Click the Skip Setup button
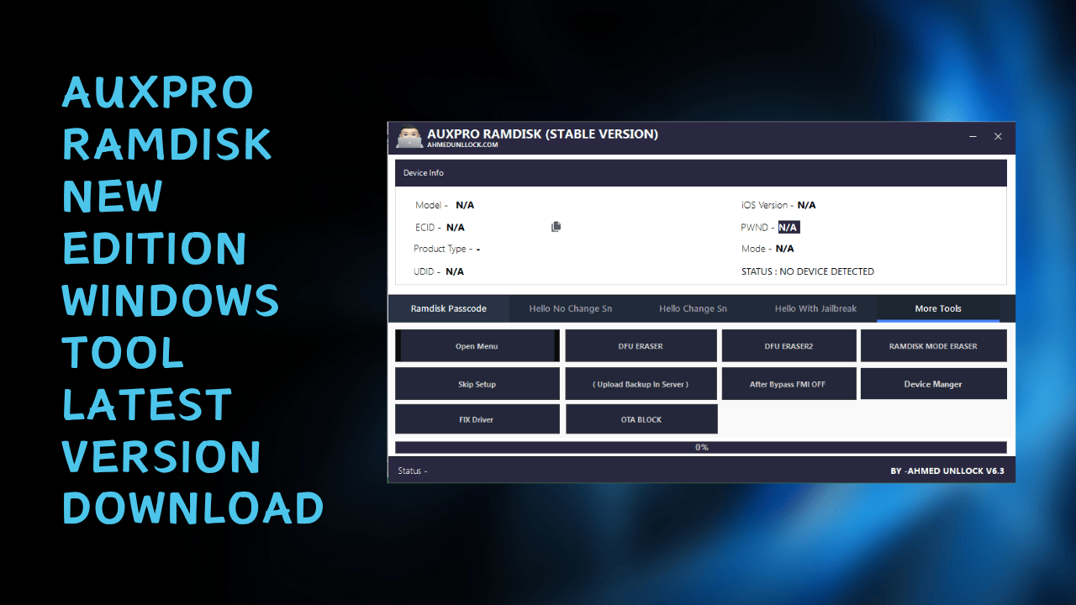Screen dimensions: 1076x605 477,384
